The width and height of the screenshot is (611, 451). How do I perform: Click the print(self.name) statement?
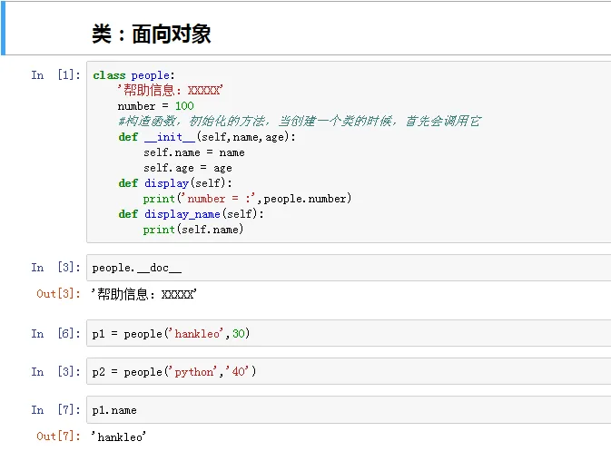tap(193, 230)
